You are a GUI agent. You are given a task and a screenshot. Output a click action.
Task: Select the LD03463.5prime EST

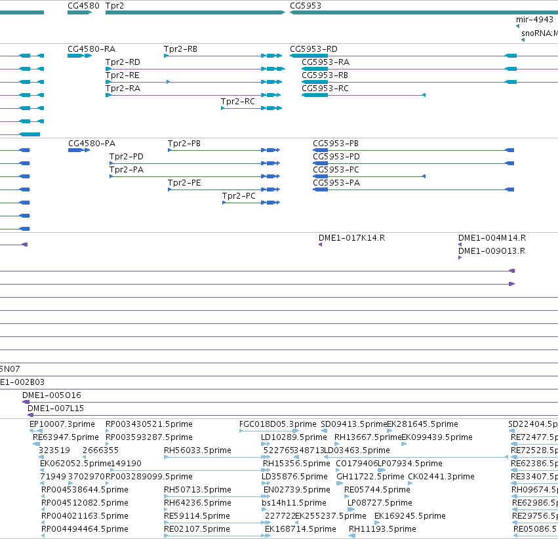pyautogui.click(x=416, y=457)
